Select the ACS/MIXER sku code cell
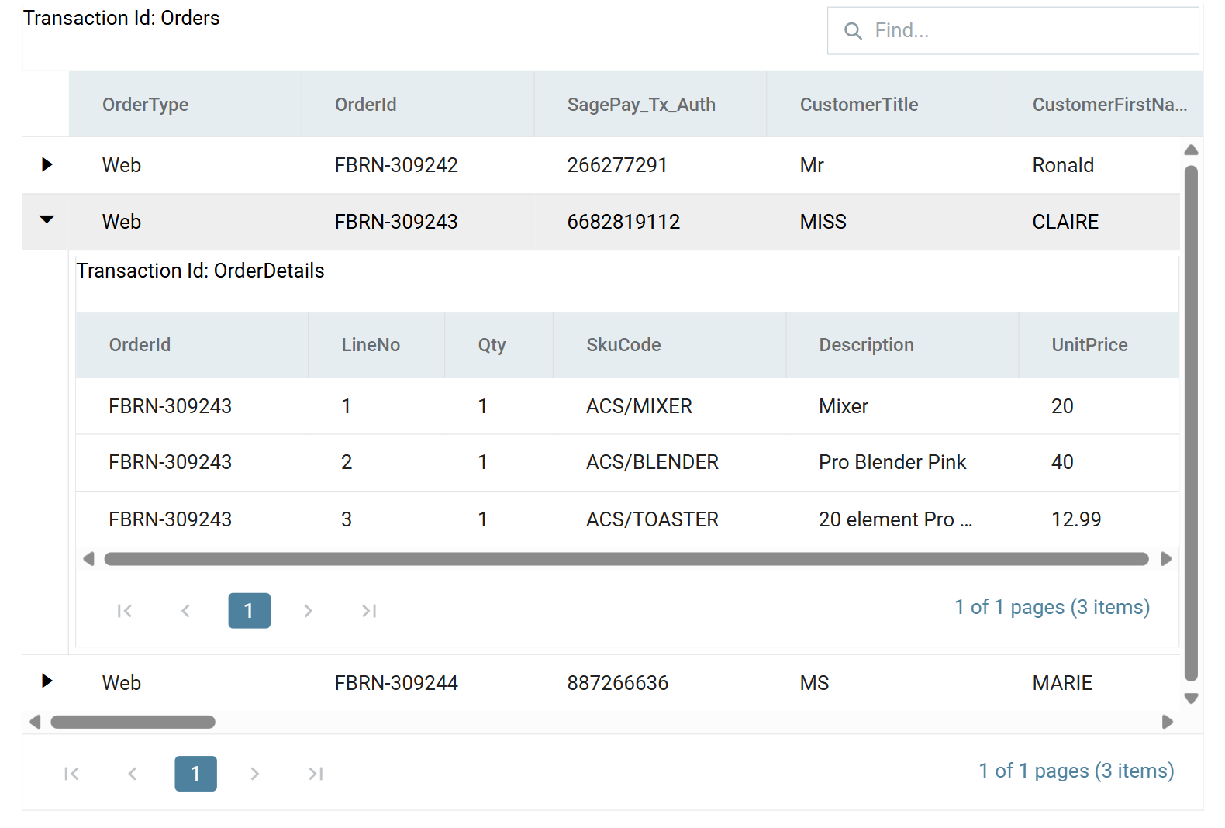This screenshot has height=828, width=1225. (670, 406)
